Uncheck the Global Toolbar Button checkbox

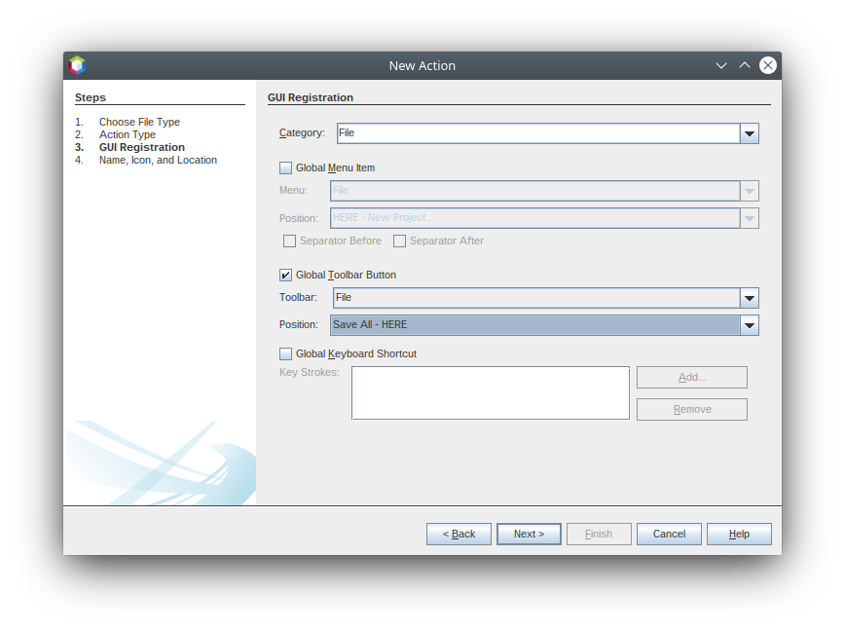[x=286, y=275]
